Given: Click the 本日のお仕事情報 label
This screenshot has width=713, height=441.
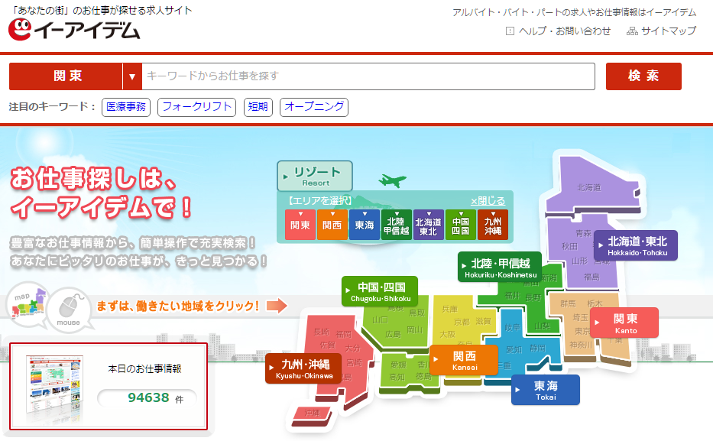Looking at the screenshot, I should click(x=144, y=368).
